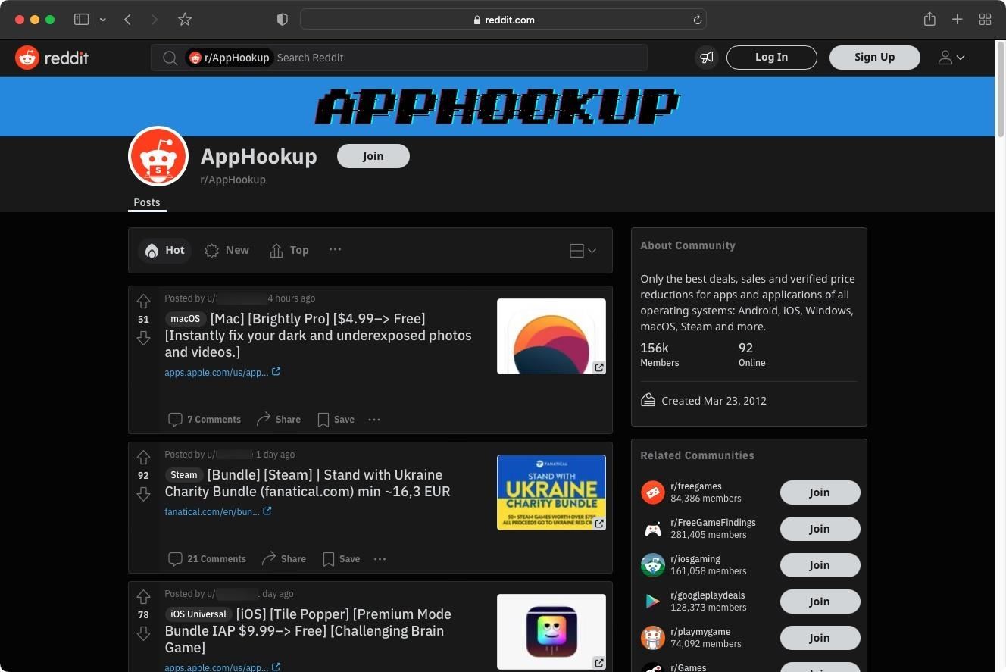Open r/playmygame community icon
This screenshot has height=672, width=1006.
point(652,638)
